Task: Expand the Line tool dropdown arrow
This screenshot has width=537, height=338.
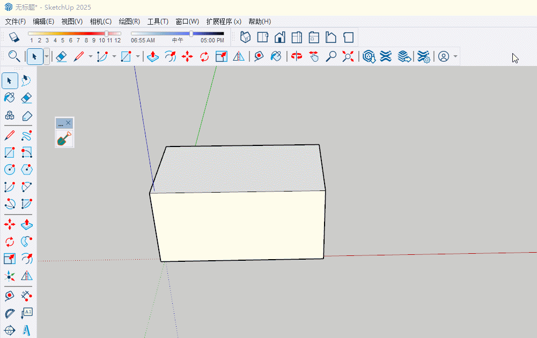Action: [90, 56]
